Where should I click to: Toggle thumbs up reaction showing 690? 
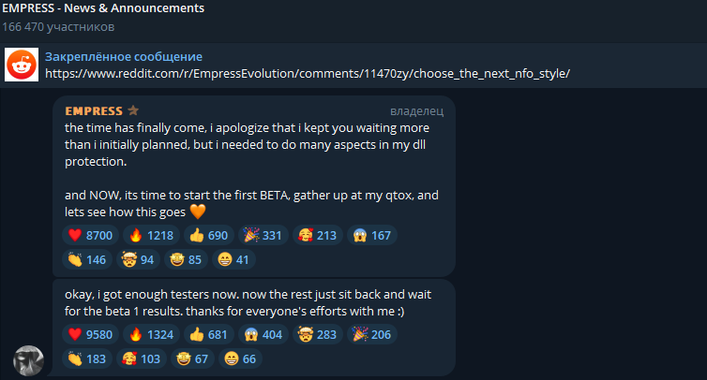pos(210,235)
